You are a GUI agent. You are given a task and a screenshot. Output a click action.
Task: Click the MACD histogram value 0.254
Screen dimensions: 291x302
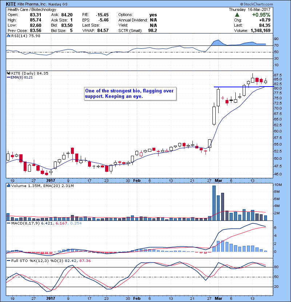(76, 223)
